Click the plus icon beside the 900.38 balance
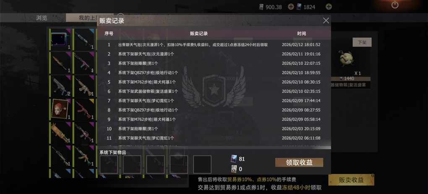Image resolution: width=428 pixels, height=194 pixels. 291,7
